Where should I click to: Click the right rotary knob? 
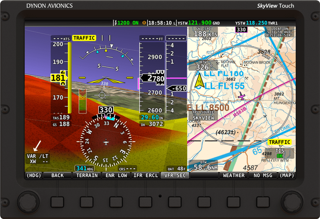pos(292,202)
